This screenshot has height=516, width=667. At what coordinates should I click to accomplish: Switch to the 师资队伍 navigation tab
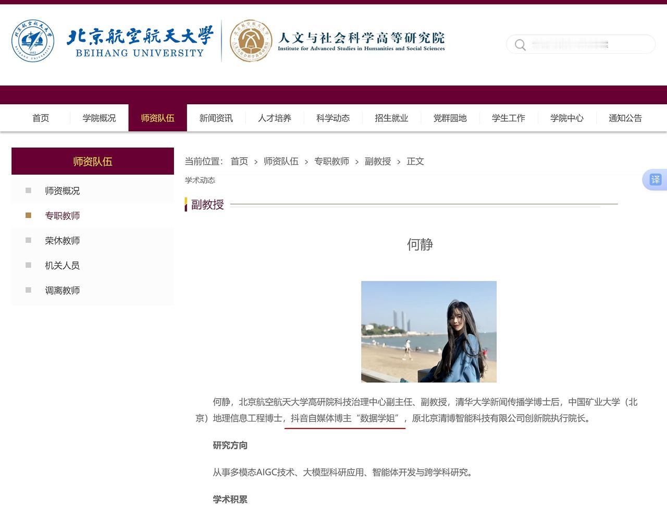(157, 118)
